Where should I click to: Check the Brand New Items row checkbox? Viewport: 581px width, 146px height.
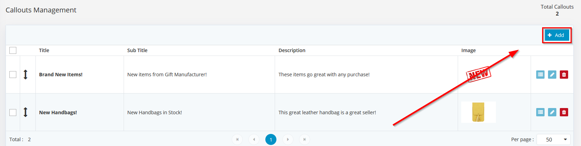pos(13,75)
